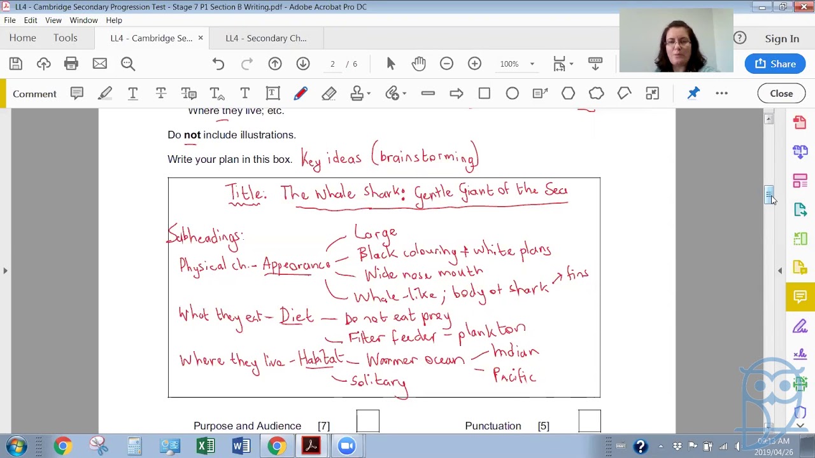Switch to the Home view

[22, 38]
